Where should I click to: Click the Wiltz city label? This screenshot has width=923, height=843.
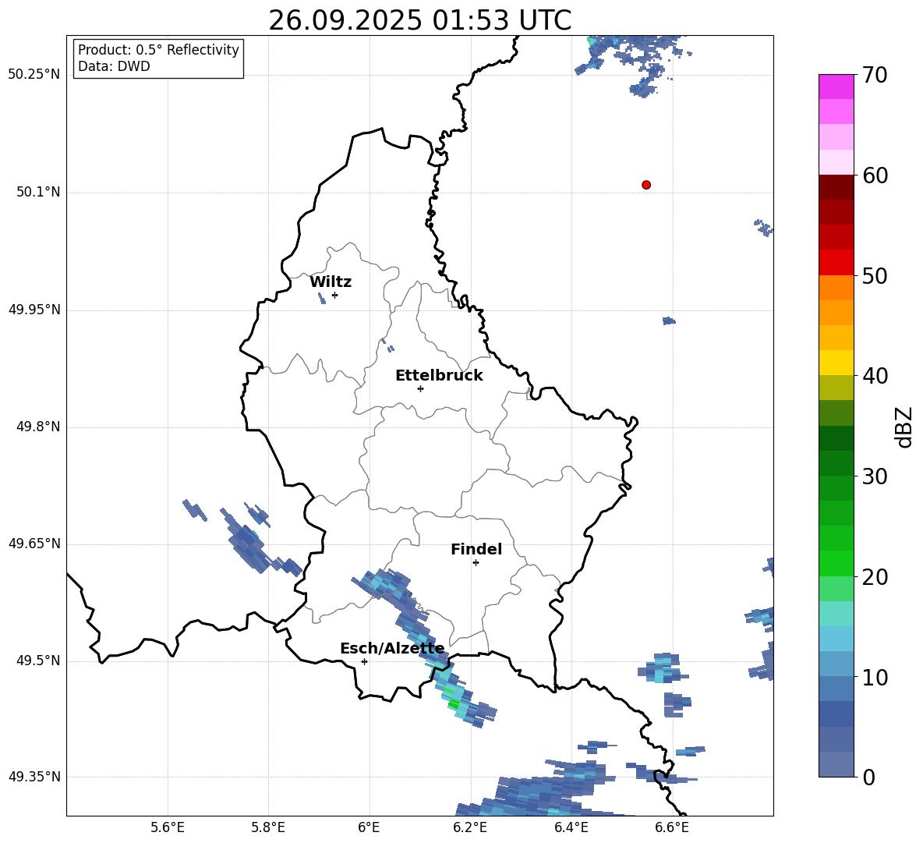(331, 282)
